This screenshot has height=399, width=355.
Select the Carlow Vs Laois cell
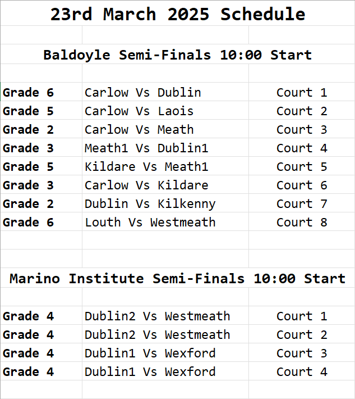pyautogui.click(x=139, y=111)
